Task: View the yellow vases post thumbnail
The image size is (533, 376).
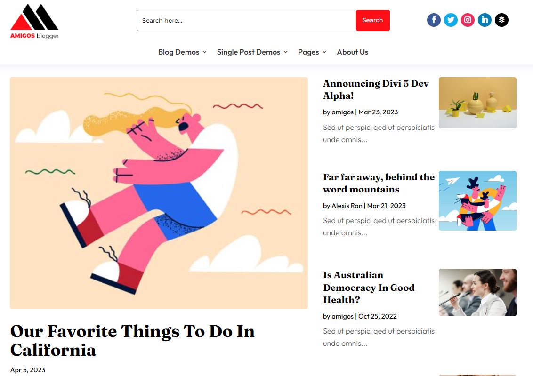Action: pyautogui.click(x=477, y=103)
